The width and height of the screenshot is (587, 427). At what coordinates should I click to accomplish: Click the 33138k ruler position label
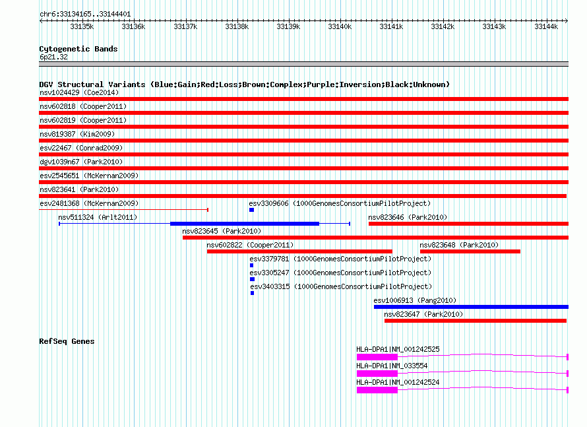[237, 26]
